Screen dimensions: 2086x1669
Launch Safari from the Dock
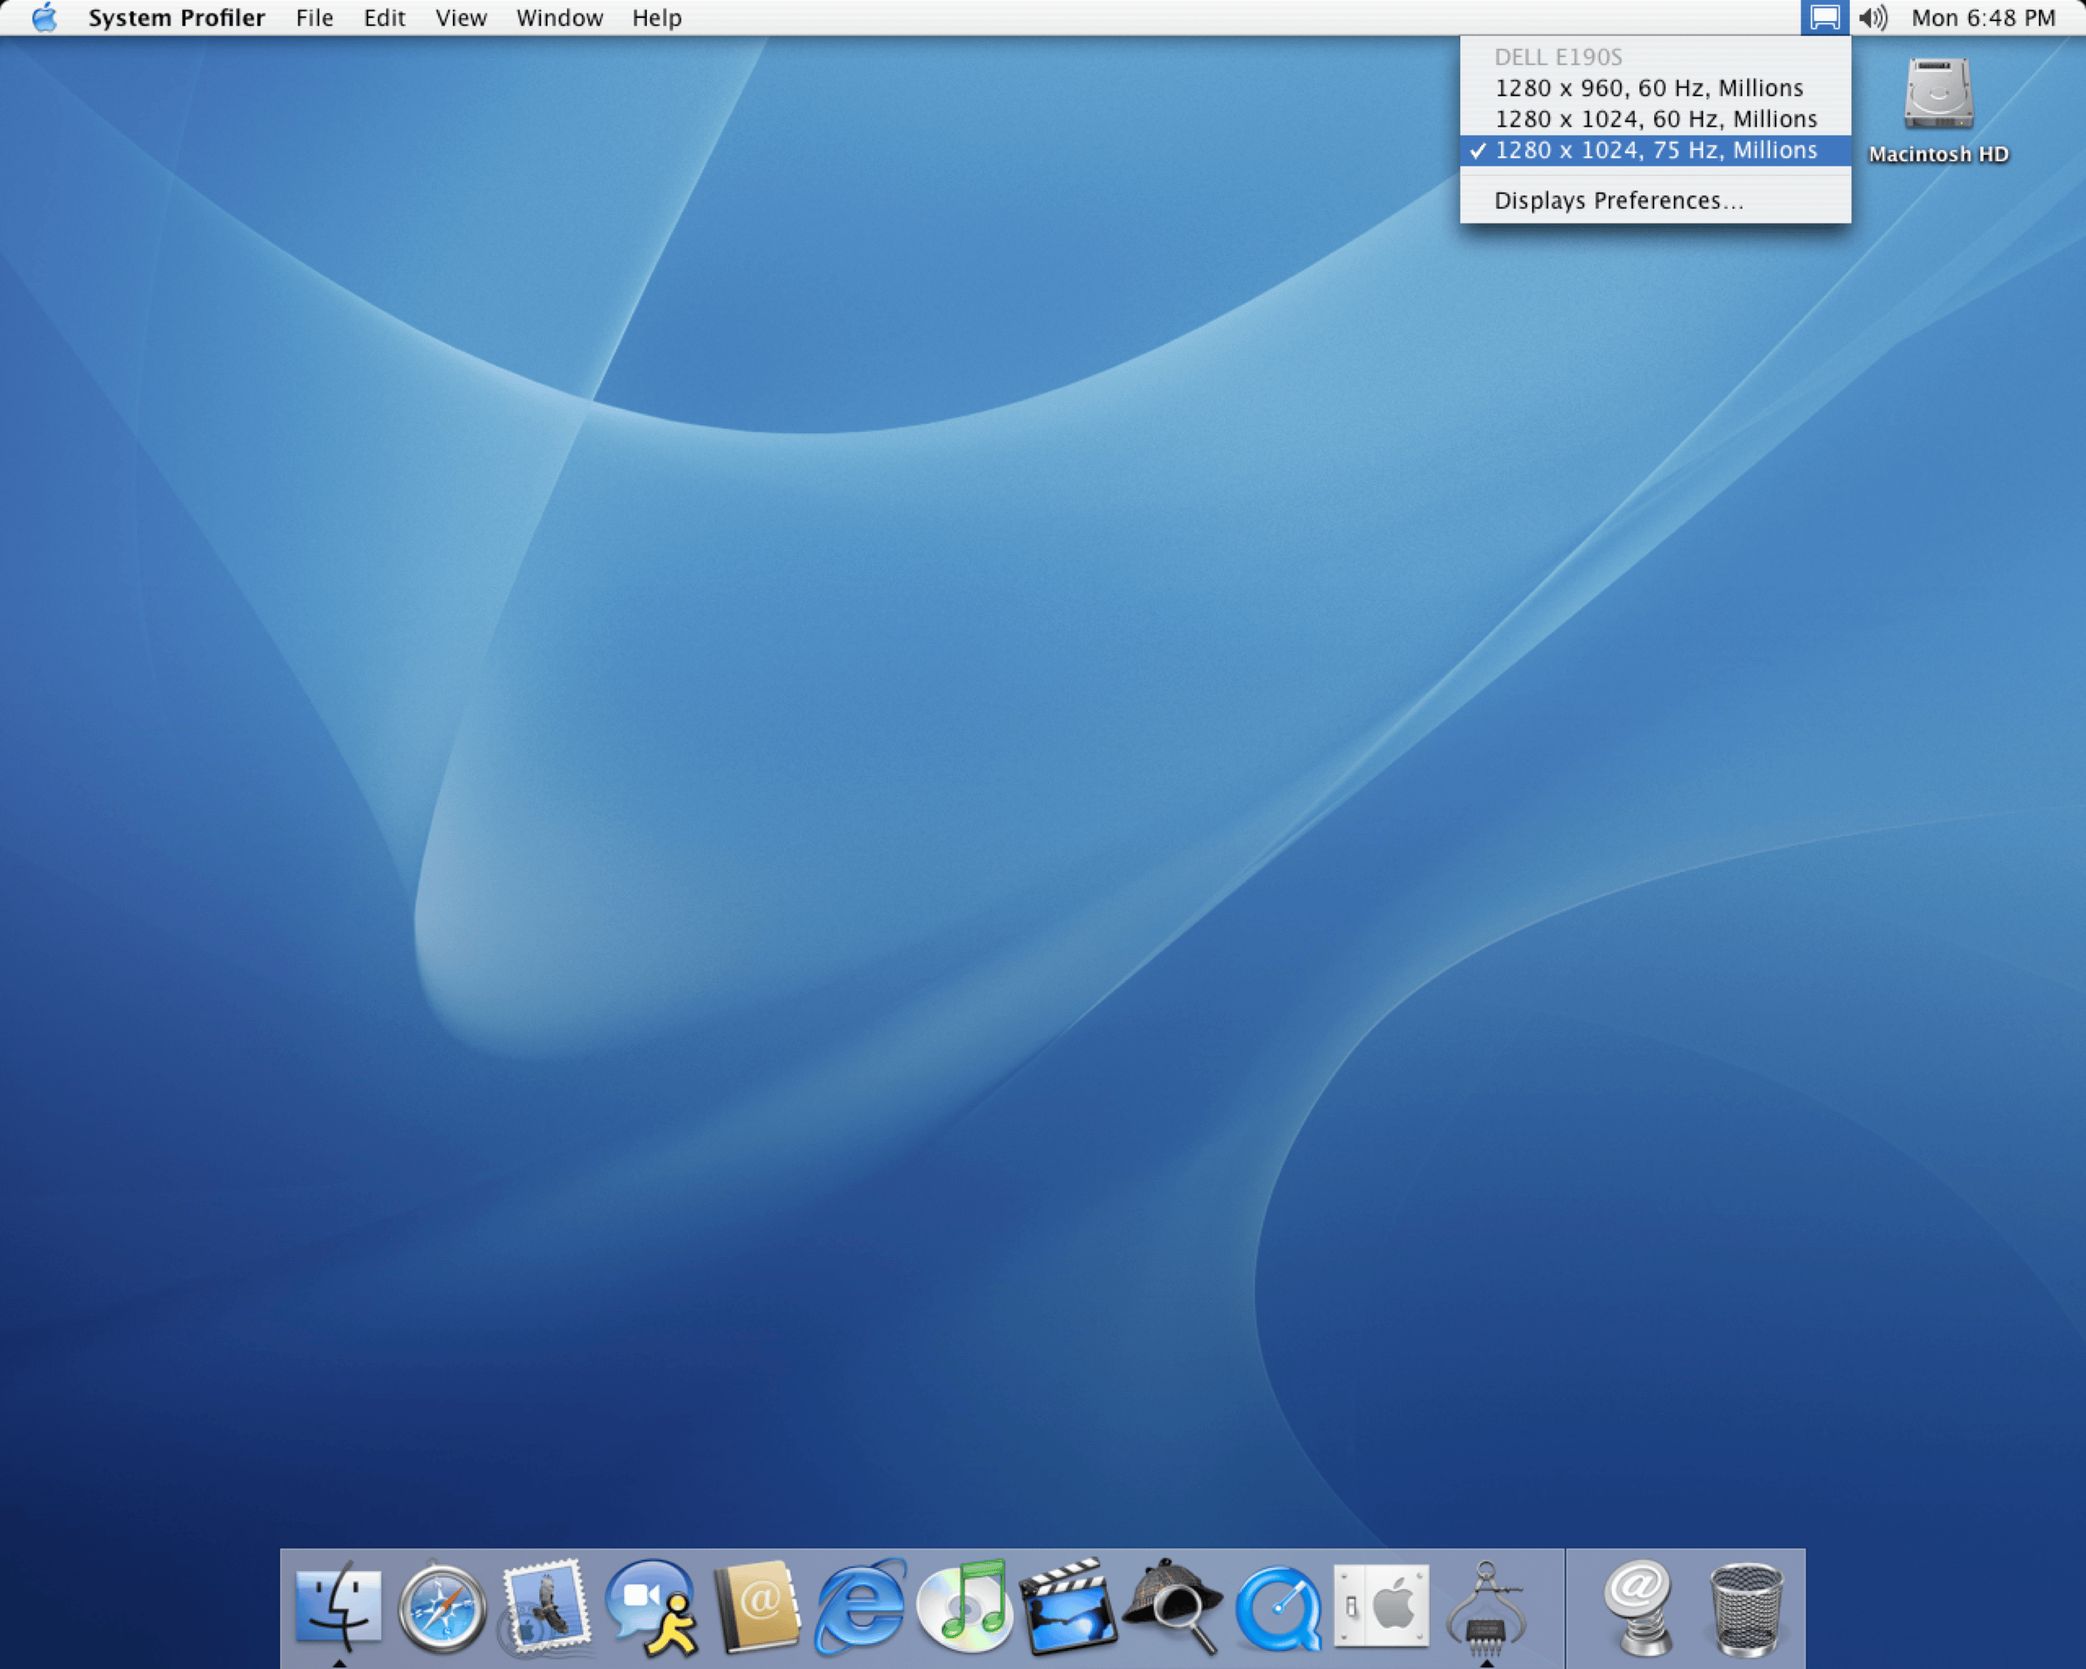[x=442, y=1609]
